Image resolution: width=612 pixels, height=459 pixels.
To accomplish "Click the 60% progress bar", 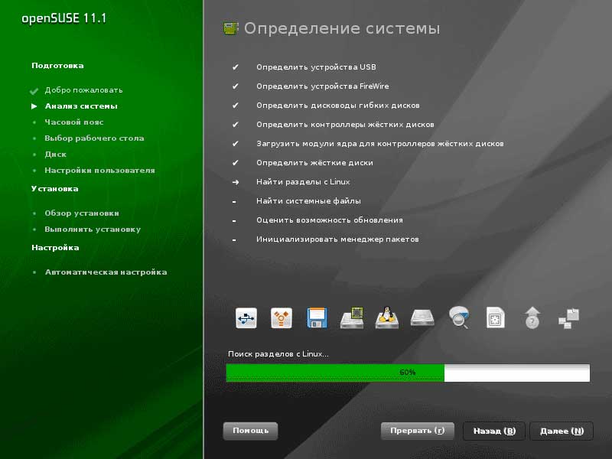I will (408, 373).
